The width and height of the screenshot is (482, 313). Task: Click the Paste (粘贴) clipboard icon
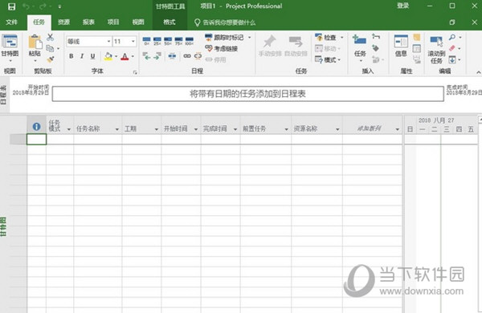[35, 43]
